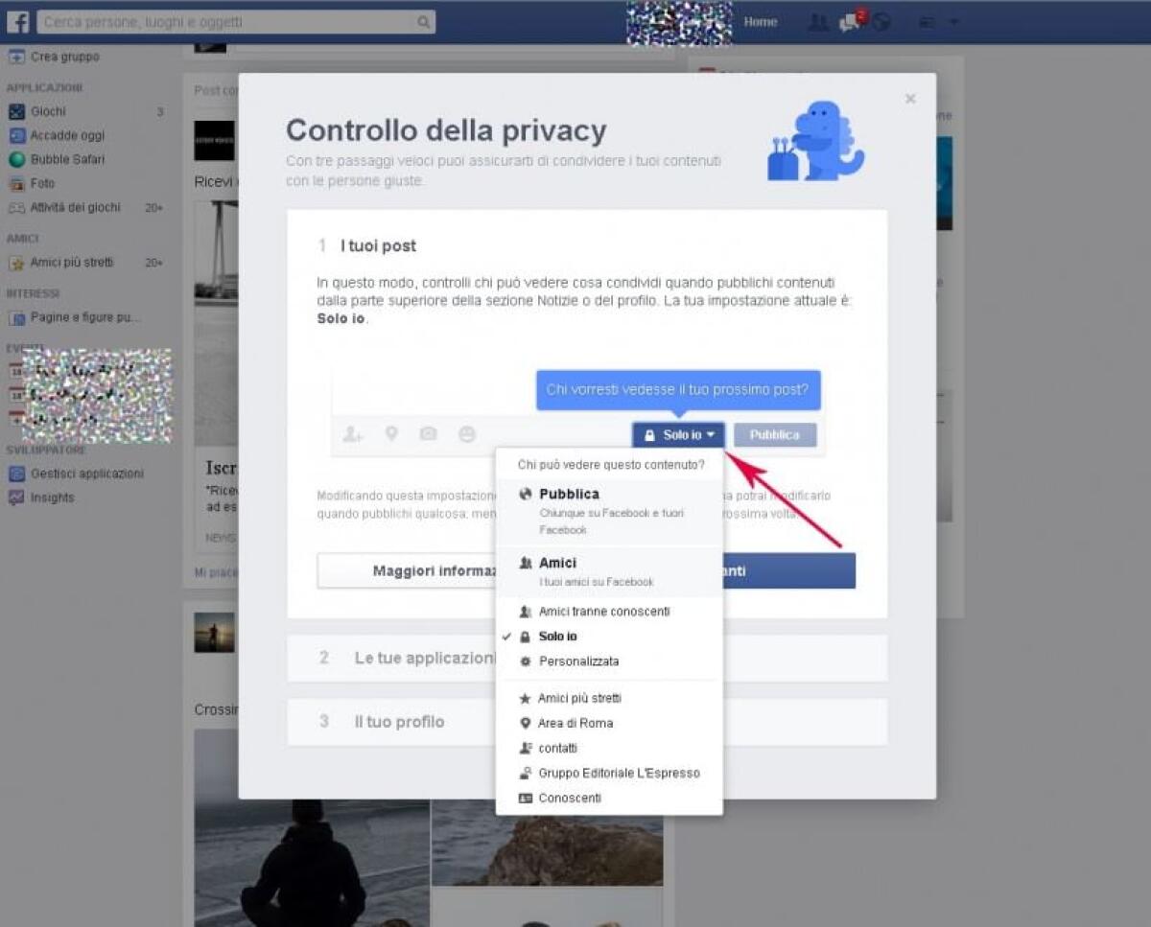Select Amici tranne conoscenti option
The image size is (1151, 927).
pyautogui.click(x=604, y=612)
